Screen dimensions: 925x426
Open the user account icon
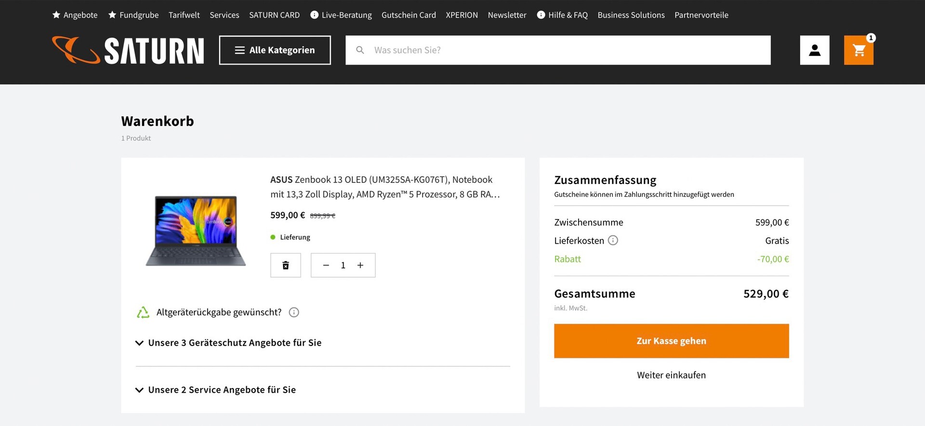pyautogui.click(x=815, y=50)
